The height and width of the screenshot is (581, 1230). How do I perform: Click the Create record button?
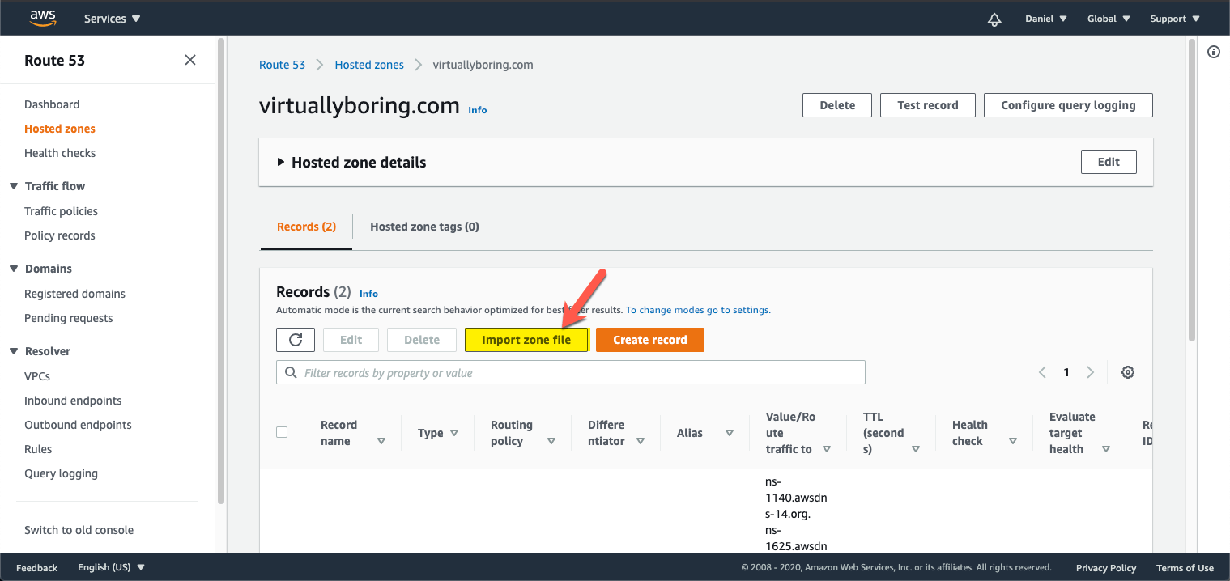(x=650, y=340)
